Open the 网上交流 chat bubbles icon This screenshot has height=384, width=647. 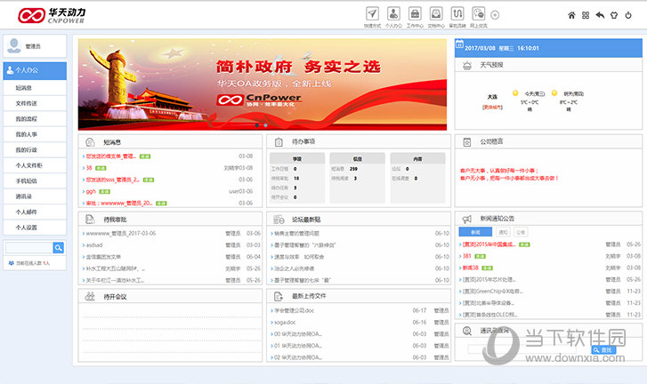click(478, 13)
